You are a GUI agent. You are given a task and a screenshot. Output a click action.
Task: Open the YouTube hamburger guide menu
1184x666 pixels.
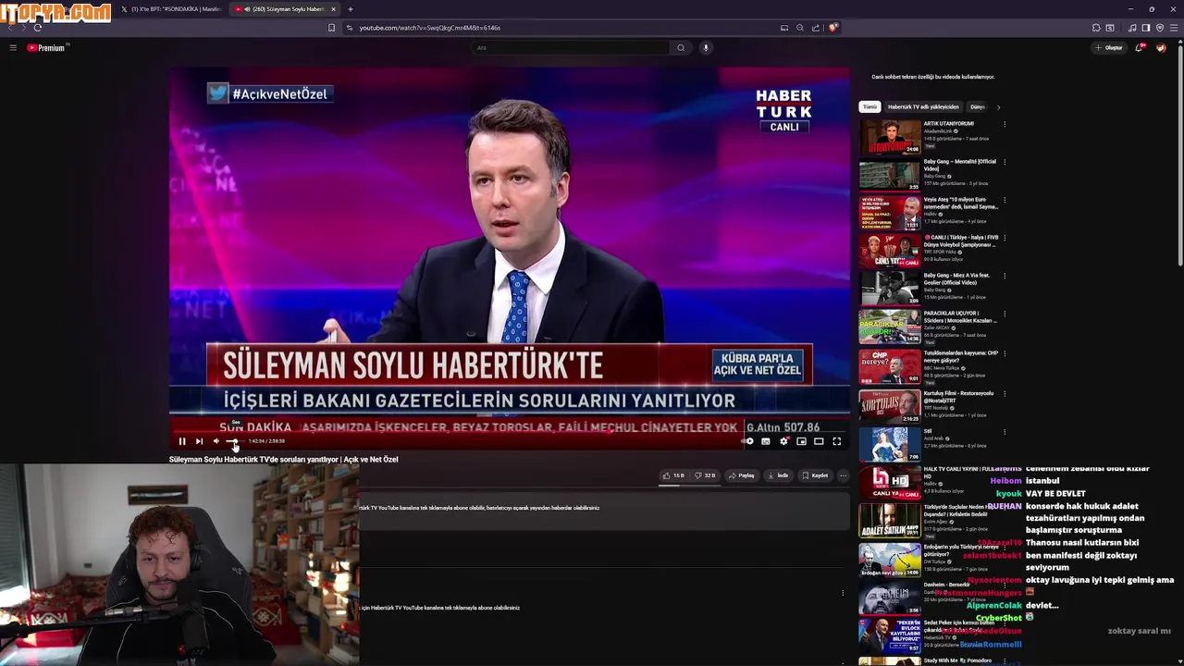pos(13,47)
